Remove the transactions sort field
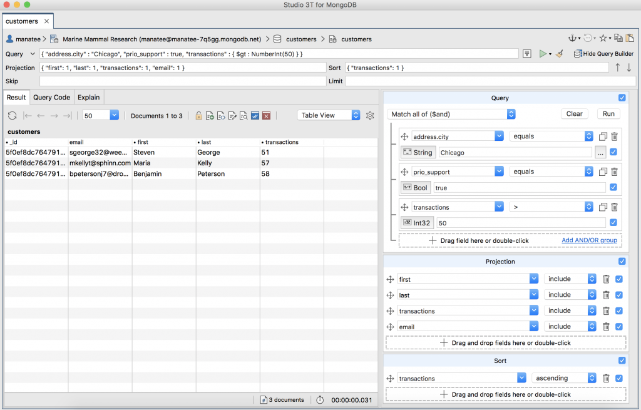 [x=606, y=379]
